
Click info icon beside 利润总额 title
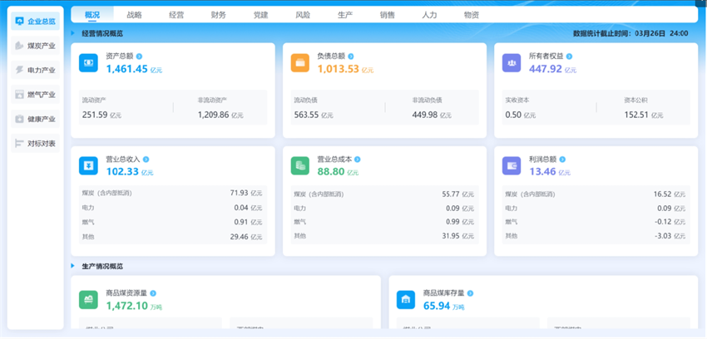562,159
